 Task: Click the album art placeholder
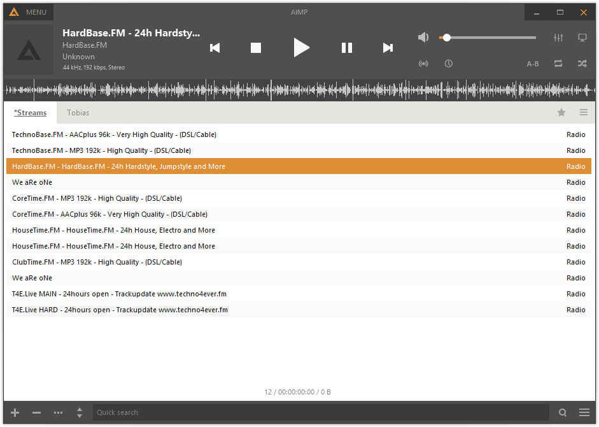point(29,50)
